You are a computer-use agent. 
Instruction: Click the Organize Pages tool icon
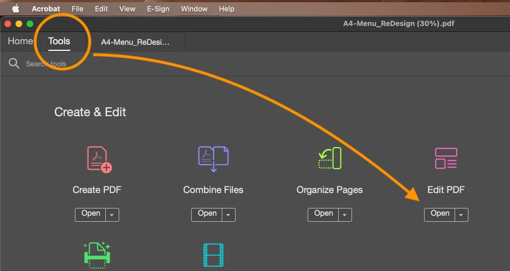tap(330, 158)
